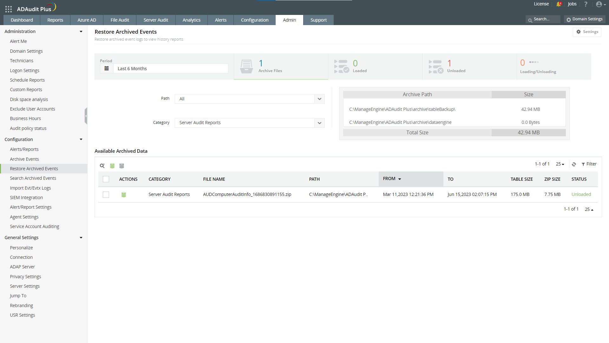Screen dimensions: 609x343
Task: Click the gray unload database icon in toolbar
Action: click(121, 166)
